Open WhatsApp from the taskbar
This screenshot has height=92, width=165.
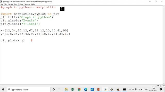pos(92,89)
